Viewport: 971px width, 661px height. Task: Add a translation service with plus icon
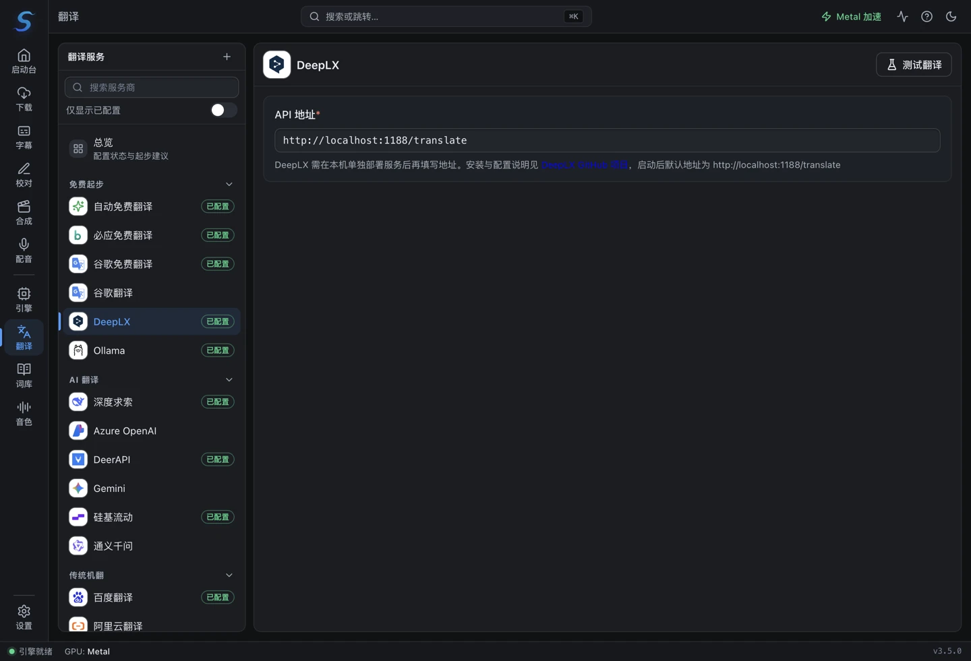[227, 57]
